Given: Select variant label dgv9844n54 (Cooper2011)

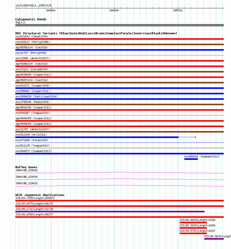Looking at the screenshot, I should [x=33, y=118].
